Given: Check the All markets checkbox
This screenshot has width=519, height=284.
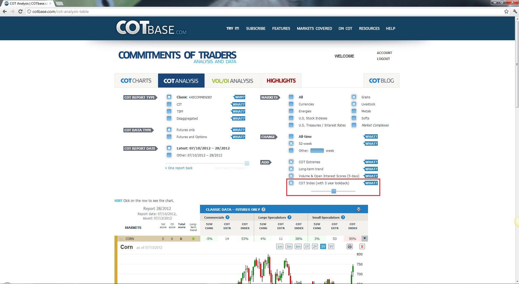Looking at the screenshot, I should (x=291, y=97).
